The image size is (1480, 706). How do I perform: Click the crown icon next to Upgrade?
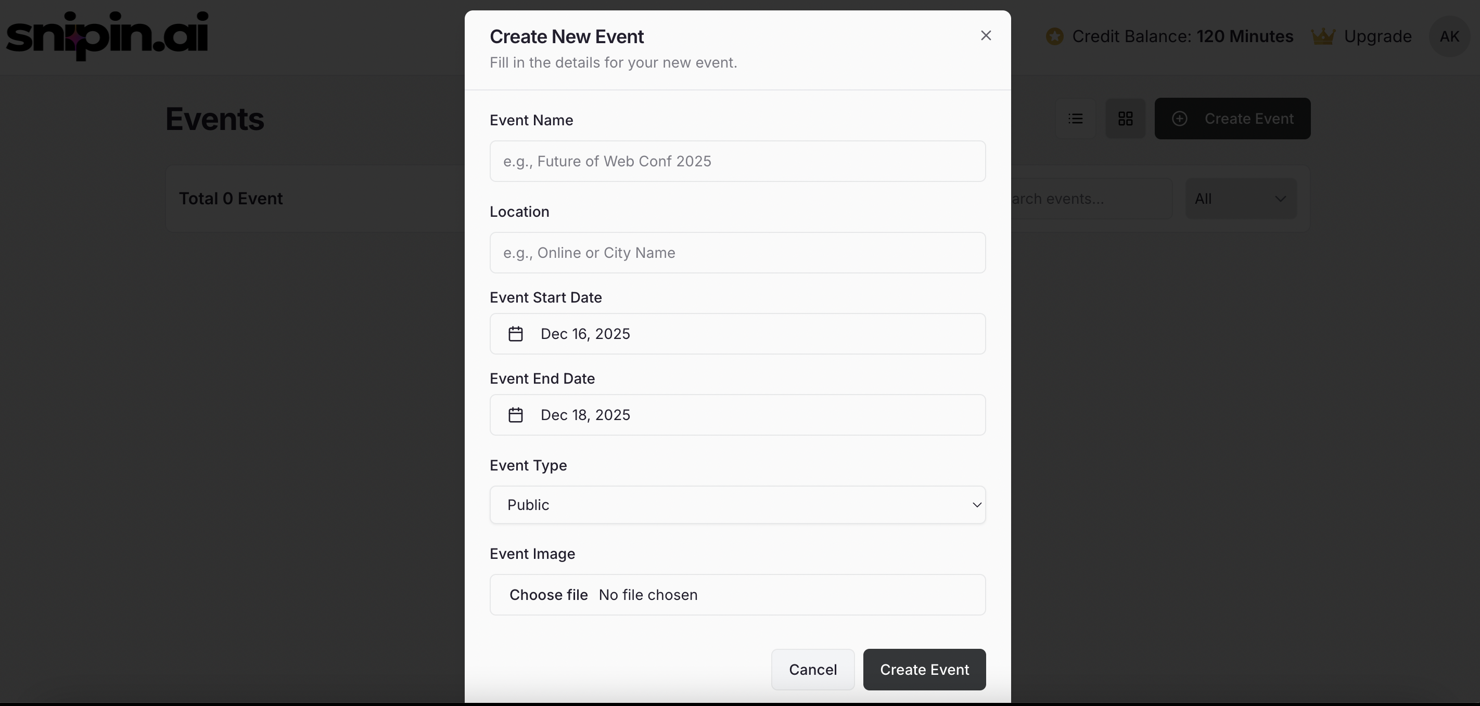[1323, 35]
